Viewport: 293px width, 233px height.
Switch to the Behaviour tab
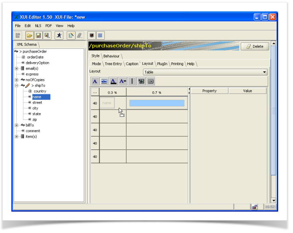click(x=111, y=56)
